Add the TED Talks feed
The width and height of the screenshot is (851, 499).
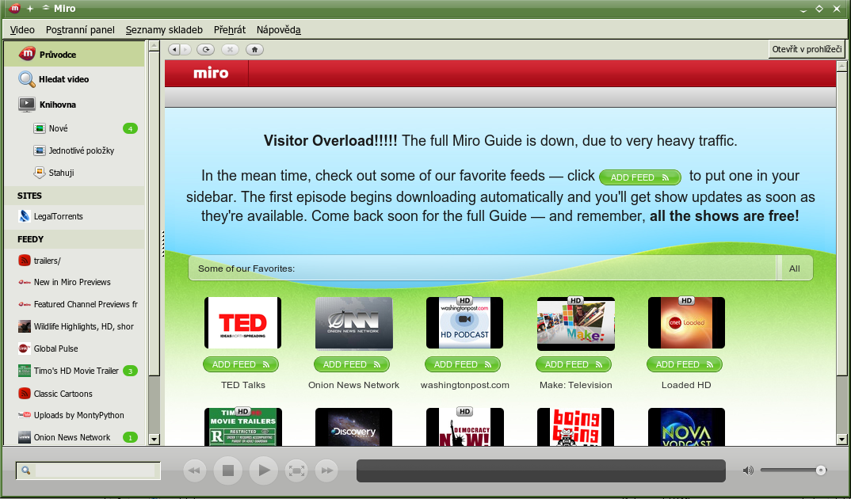(241, 364)
